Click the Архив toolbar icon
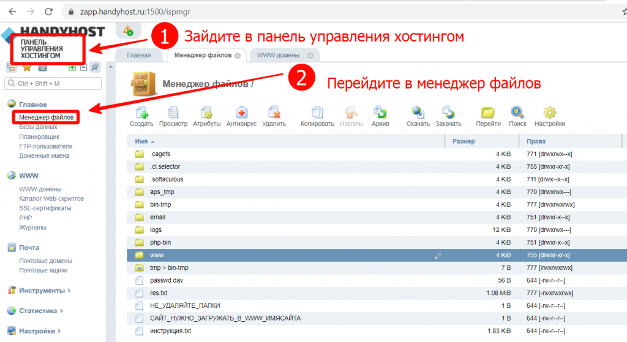 (380, 113)
